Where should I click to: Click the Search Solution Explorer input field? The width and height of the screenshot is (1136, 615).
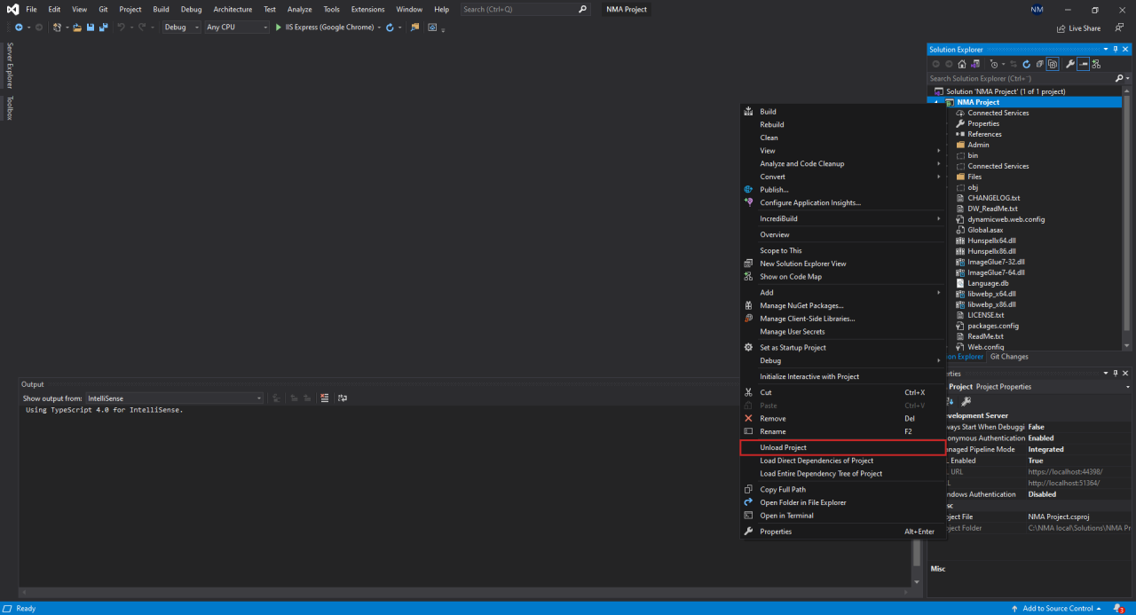coord(1022,78)
